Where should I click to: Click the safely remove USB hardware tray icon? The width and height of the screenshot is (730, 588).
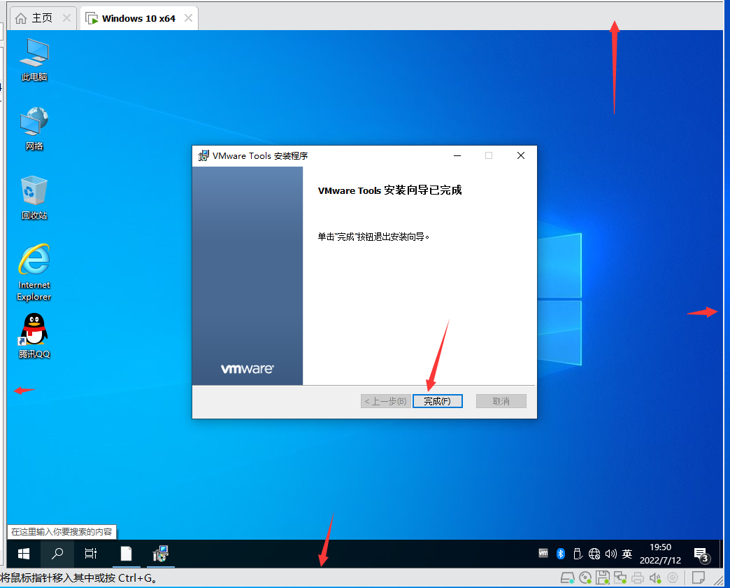click(578, 554)
